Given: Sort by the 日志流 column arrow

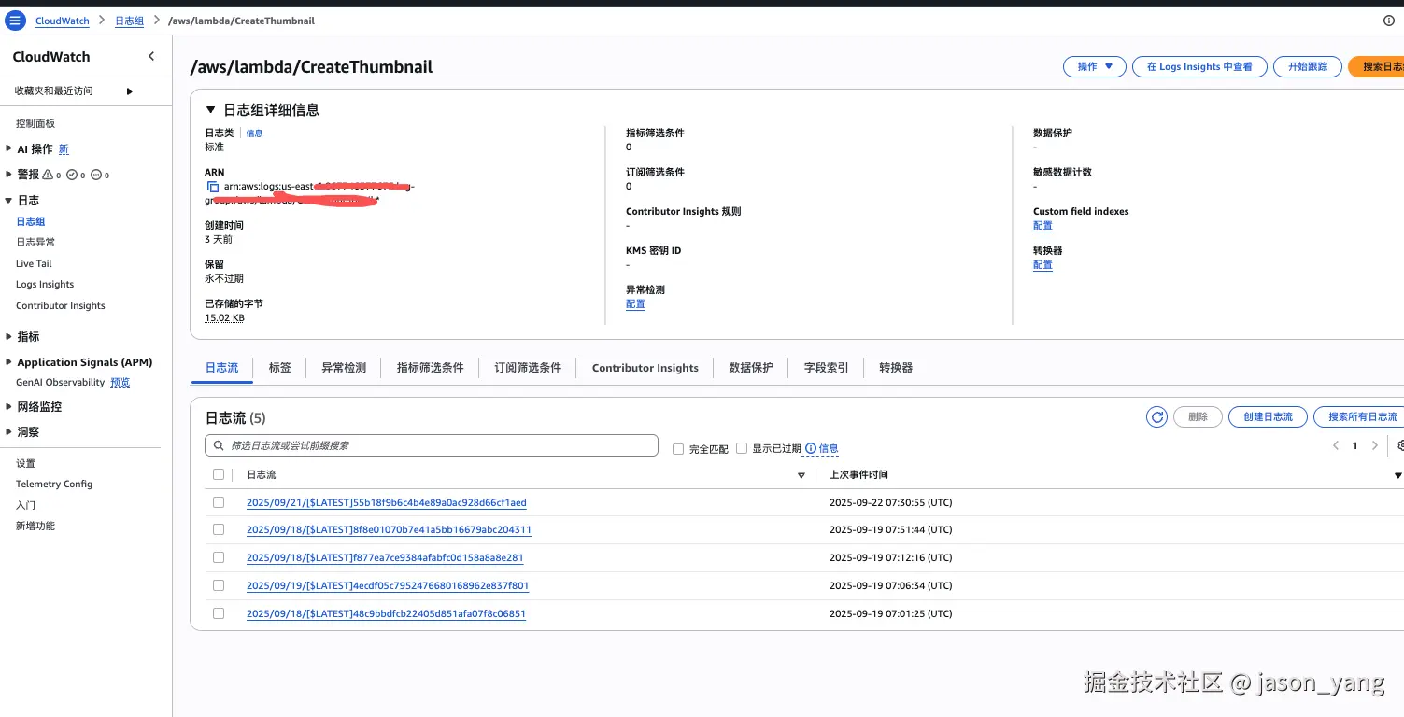Looking at the screenshot, I should (x=801, y=475).
